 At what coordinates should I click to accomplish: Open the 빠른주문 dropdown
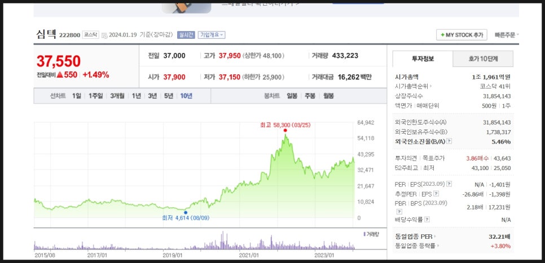click(x=507, y=35)
